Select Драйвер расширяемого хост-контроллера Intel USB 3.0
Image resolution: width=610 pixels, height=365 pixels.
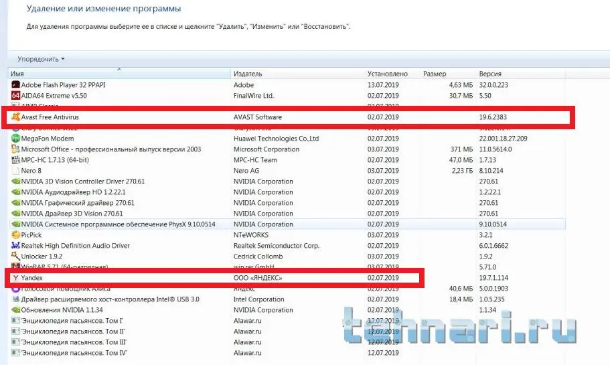(110, 299)
